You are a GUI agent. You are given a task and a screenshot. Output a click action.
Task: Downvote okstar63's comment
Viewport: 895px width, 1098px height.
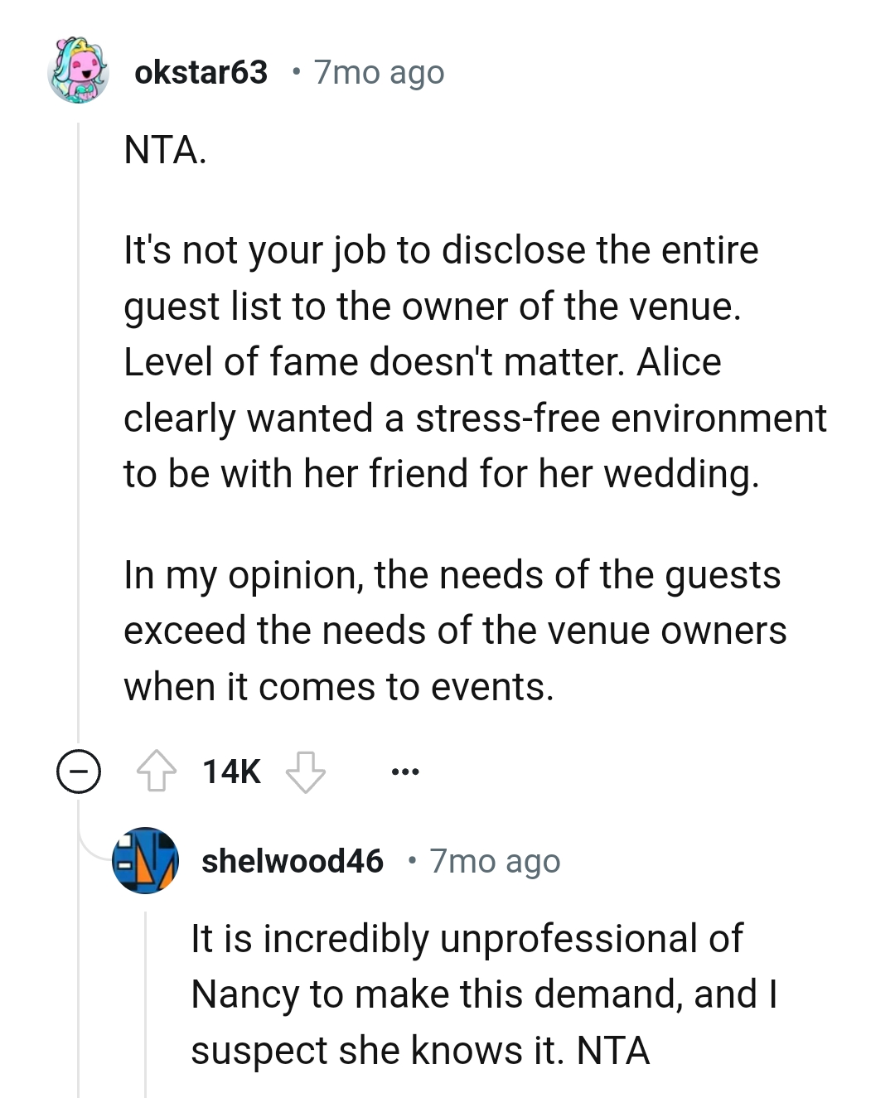[x=305, y=772]
